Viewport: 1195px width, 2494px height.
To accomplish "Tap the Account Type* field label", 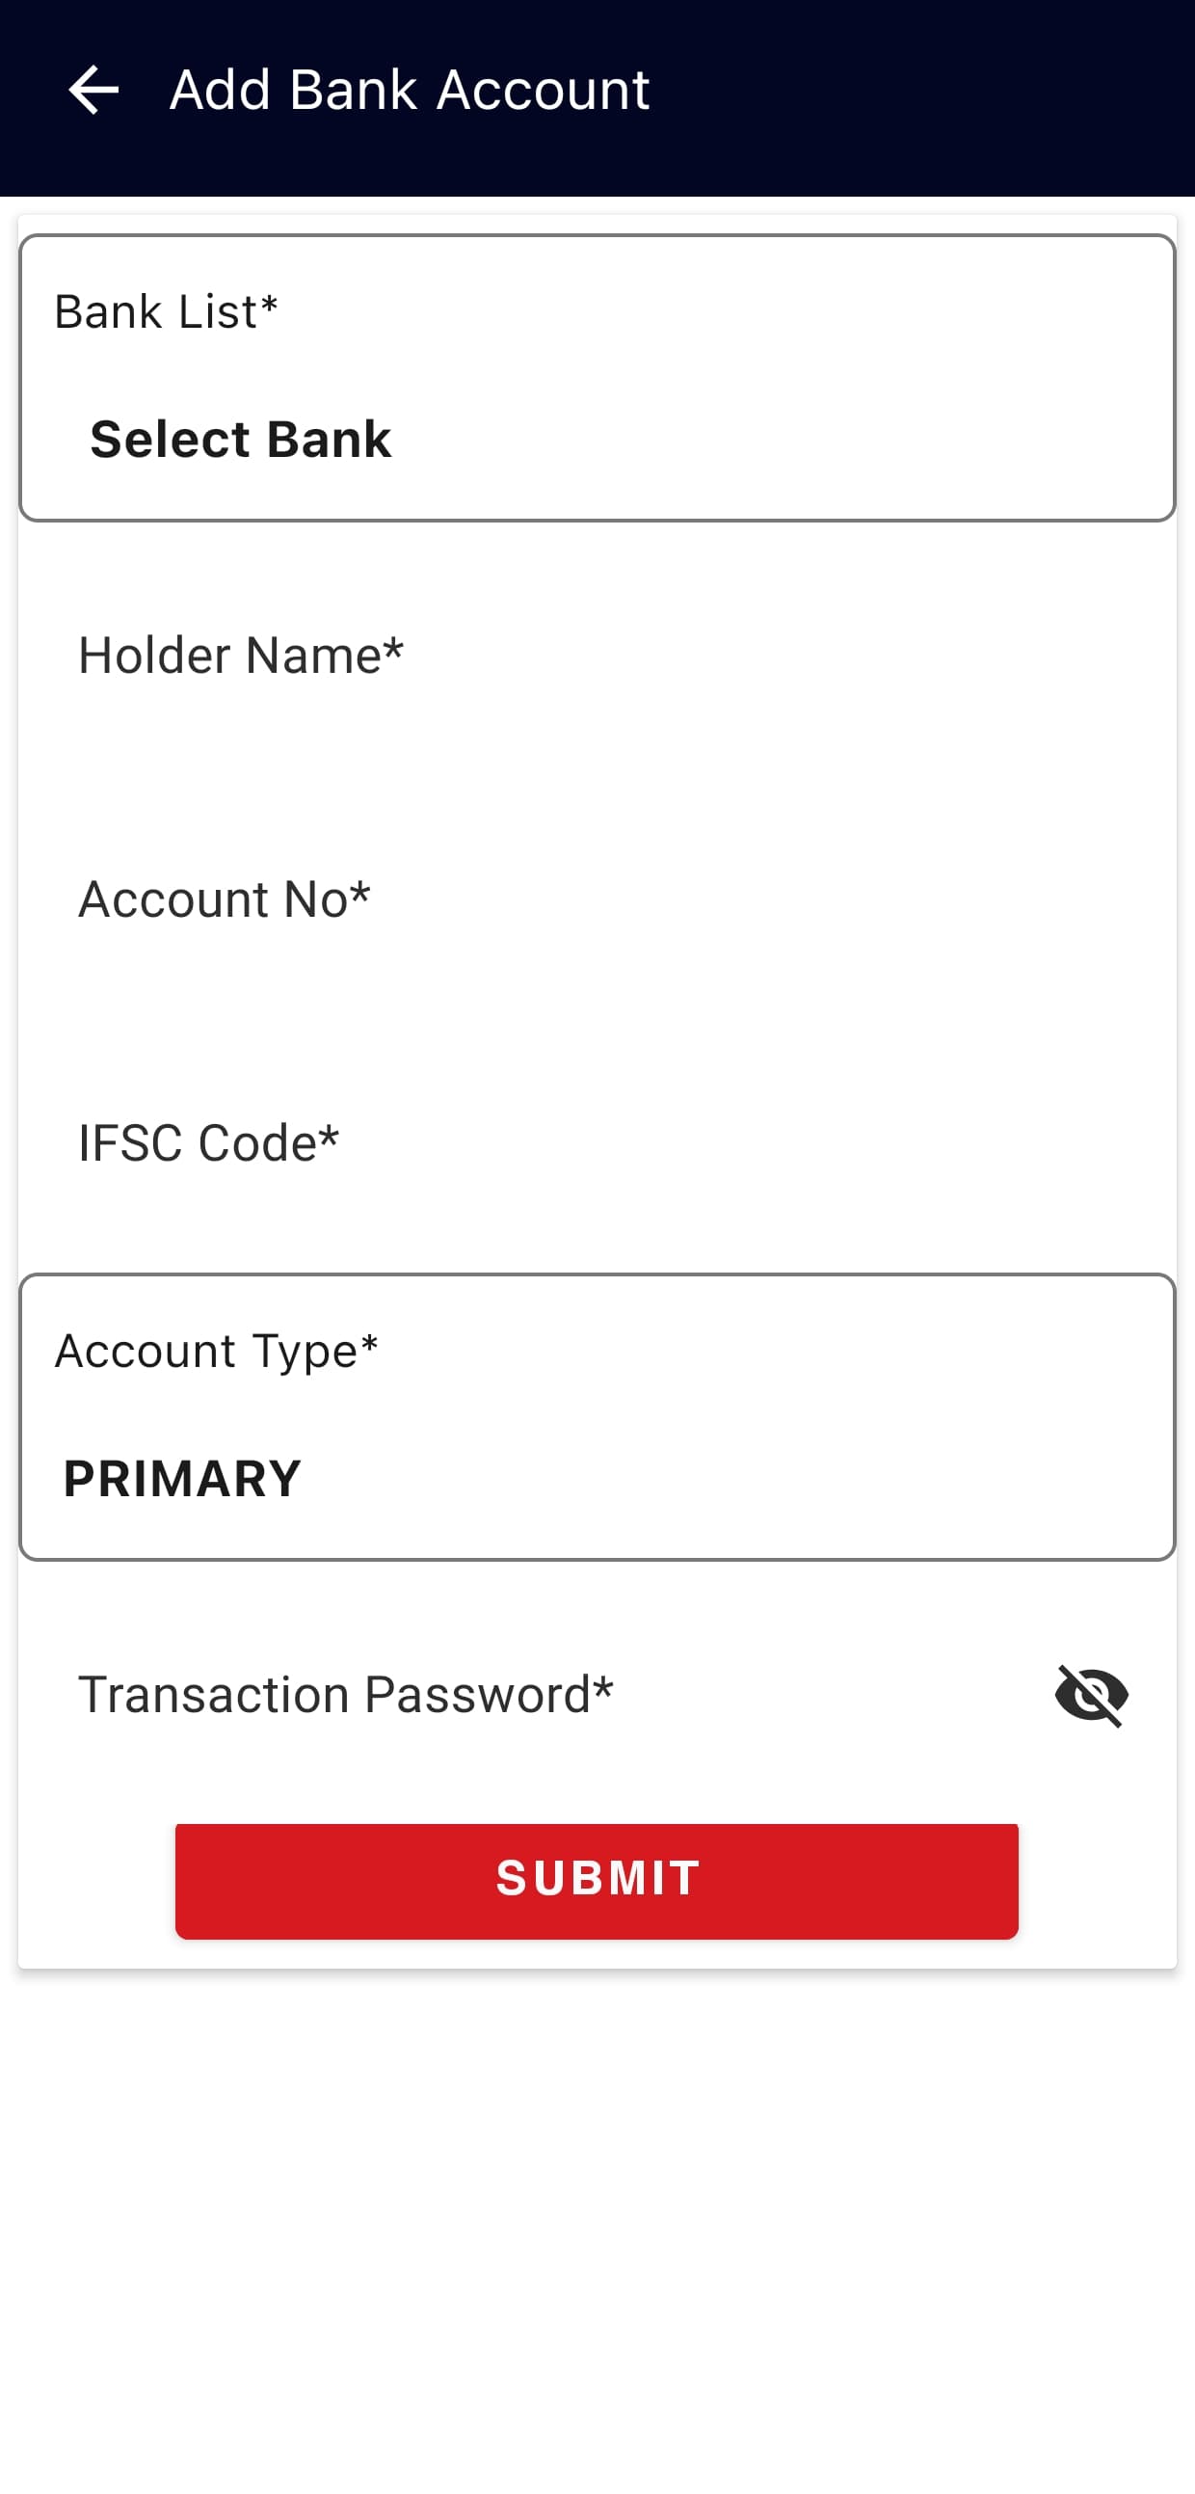I will click(217, 1351).
